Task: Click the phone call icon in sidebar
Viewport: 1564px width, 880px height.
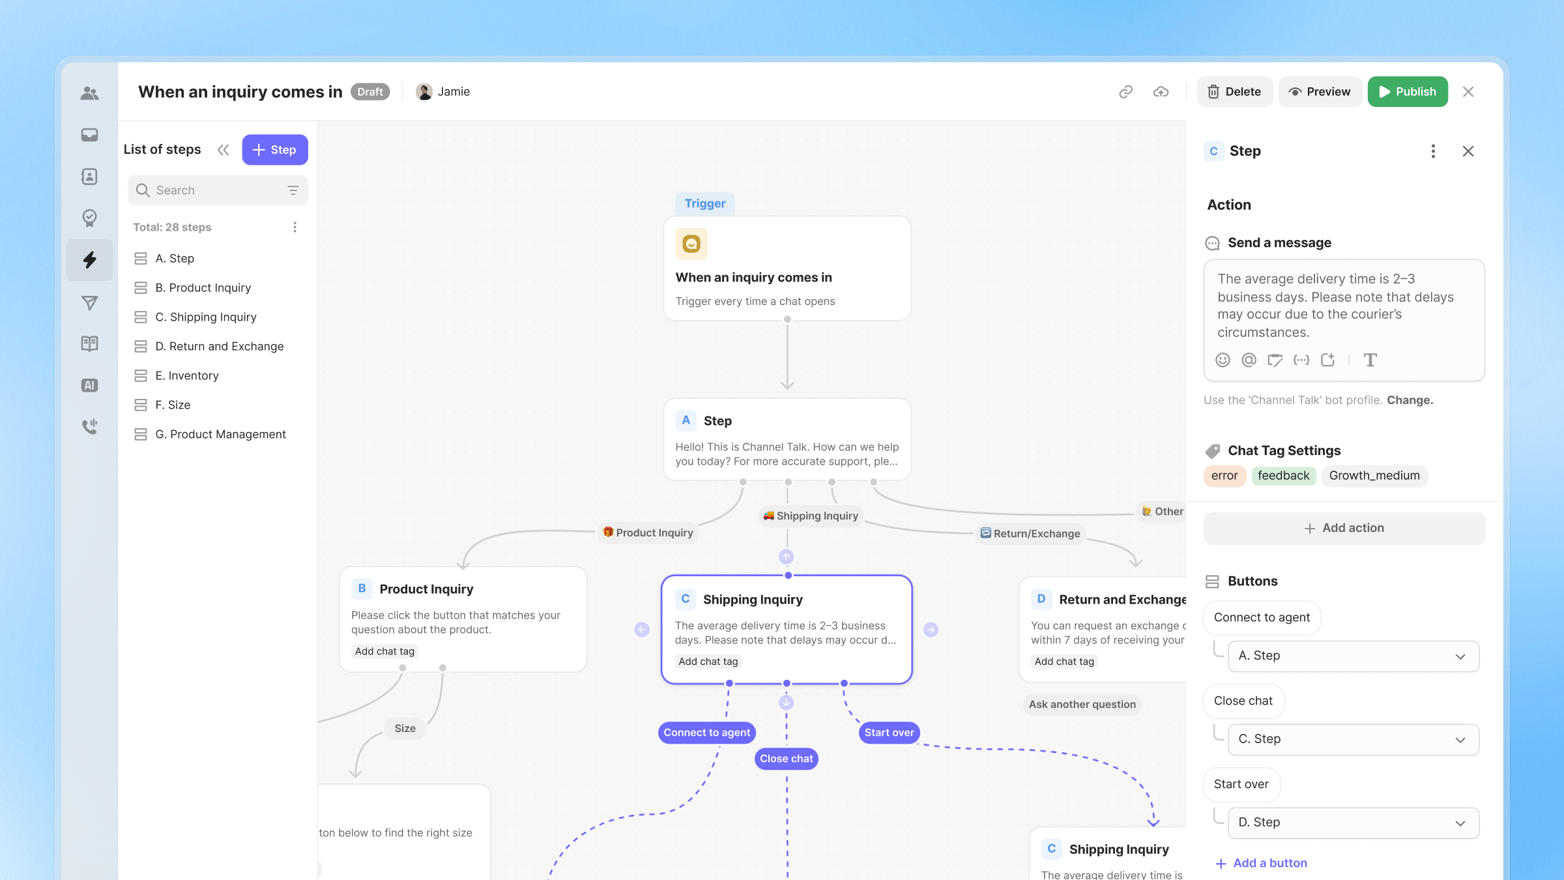Action: point(89,427)
